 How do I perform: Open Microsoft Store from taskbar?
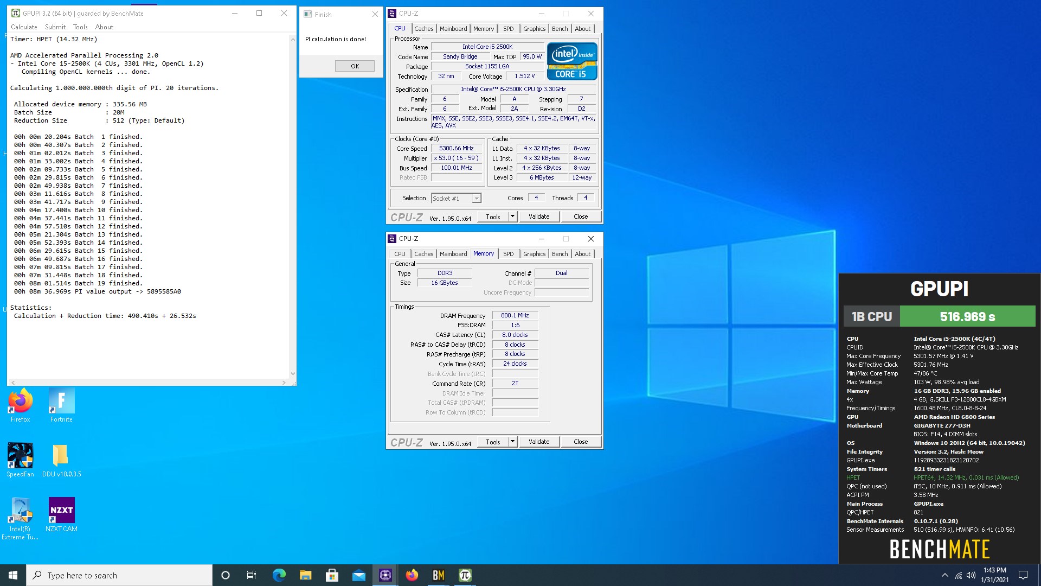(332, 575)
